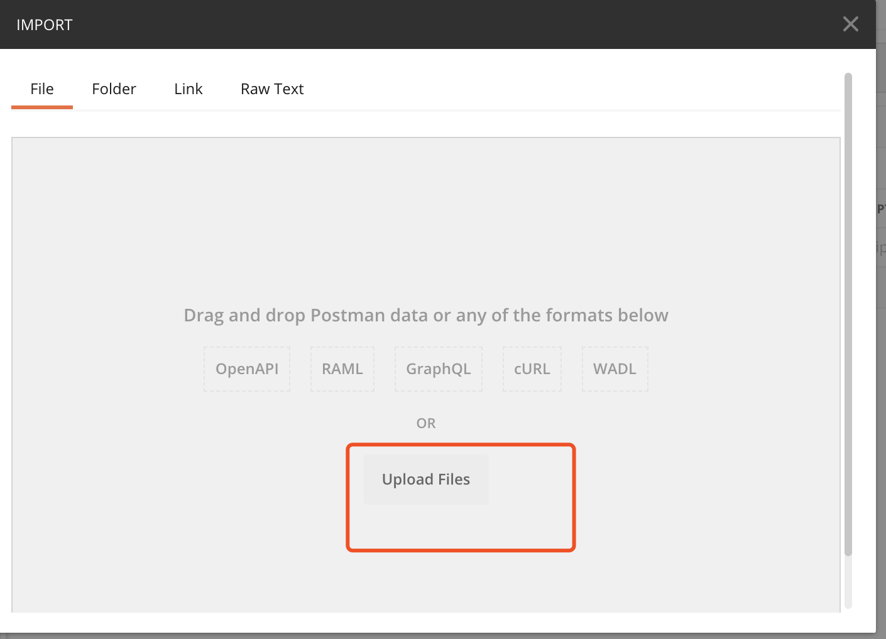Click the Upload Files button

426,480
